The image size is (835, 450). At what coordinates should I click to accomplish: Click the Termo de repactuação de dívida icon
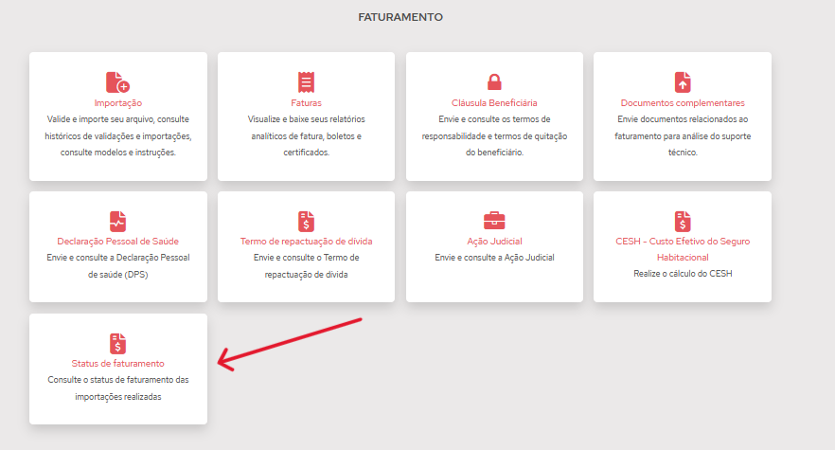pyautogui.click(x=306, y=221)
